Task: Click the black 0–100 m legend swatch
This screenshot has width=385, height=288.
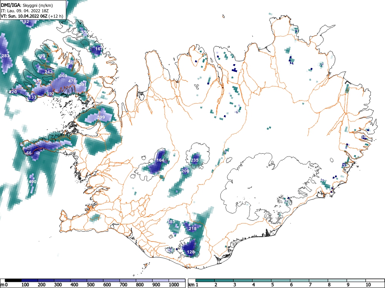Action: [13, 280]
